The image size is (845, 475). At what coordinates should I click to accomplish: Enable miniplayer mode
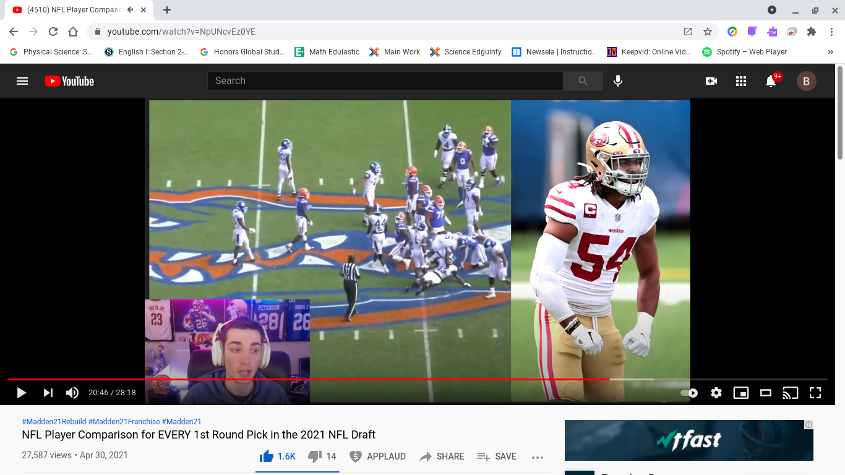click(x=741, y=393)
